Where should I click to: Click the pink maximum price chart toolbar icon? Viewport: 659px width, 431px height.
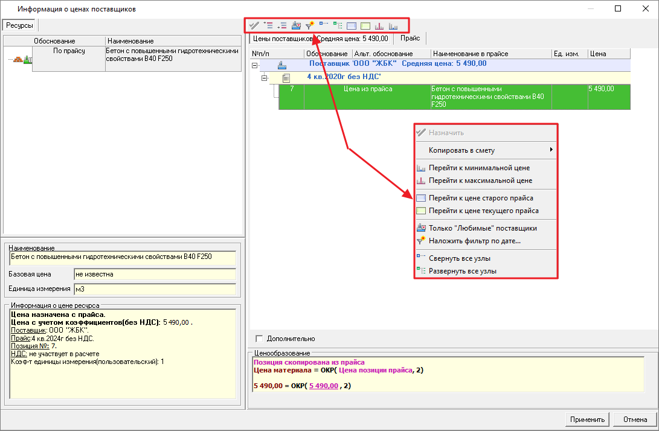[x=379, y=25]
